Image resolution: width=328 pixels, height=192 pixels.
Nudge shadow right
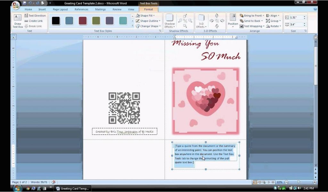[190, 21]
